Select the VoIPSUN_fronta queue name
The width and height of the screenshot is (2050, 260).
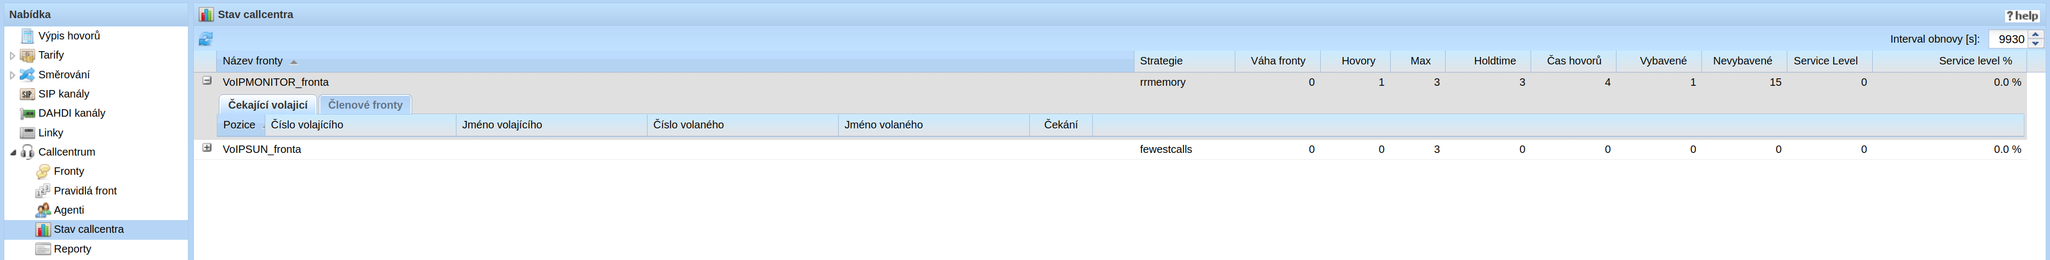[262, 150]
